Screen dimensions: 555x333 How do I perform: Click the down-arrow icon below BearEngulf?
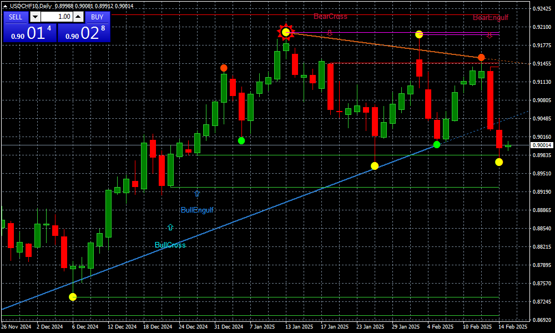490,35
